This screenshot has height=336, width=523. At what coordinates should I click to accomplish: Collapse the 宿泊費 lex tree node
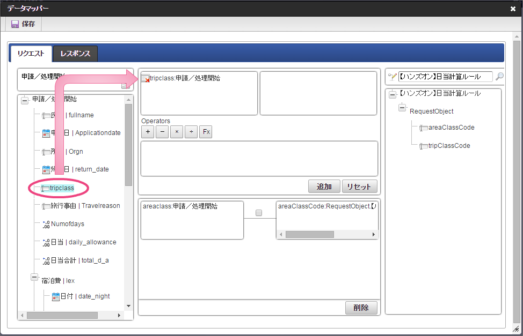tap(34, 278)
